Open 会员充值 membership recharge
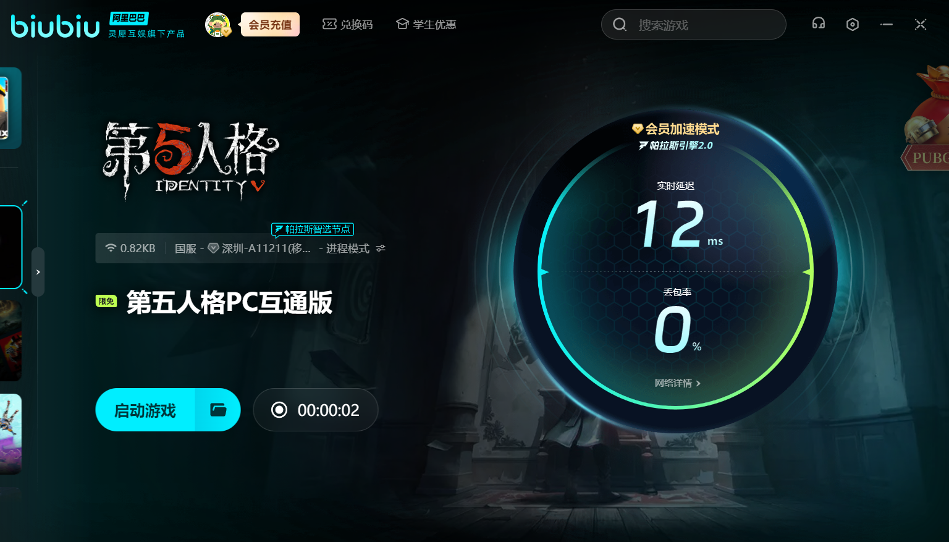949x542 pixels. click(x=270, y=25)
